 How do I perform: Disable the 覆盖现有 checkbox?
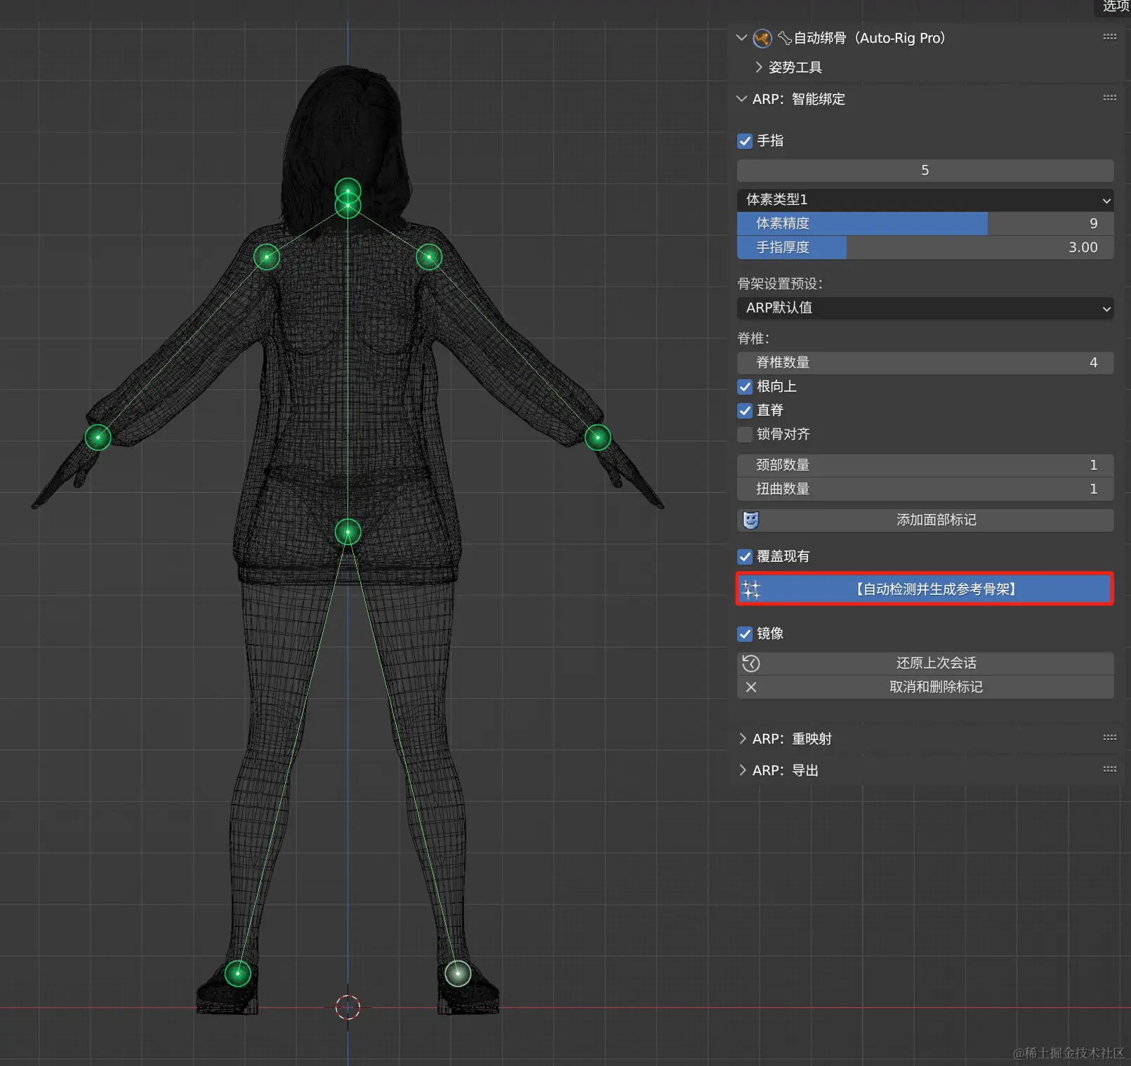(x=745, y=557)
